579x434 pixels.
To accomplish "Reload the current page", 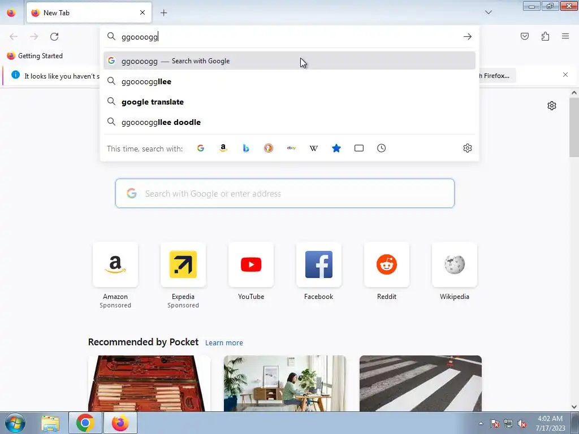I will pyautogui.click(x=54, y=37).
